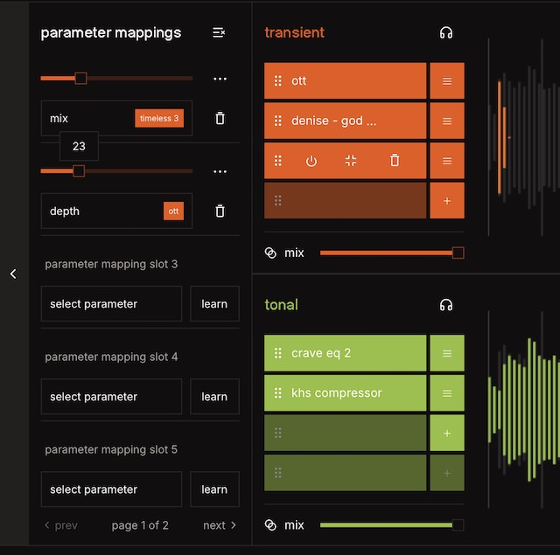Remove plugin using trash icon in transient slot

[395, 161]
